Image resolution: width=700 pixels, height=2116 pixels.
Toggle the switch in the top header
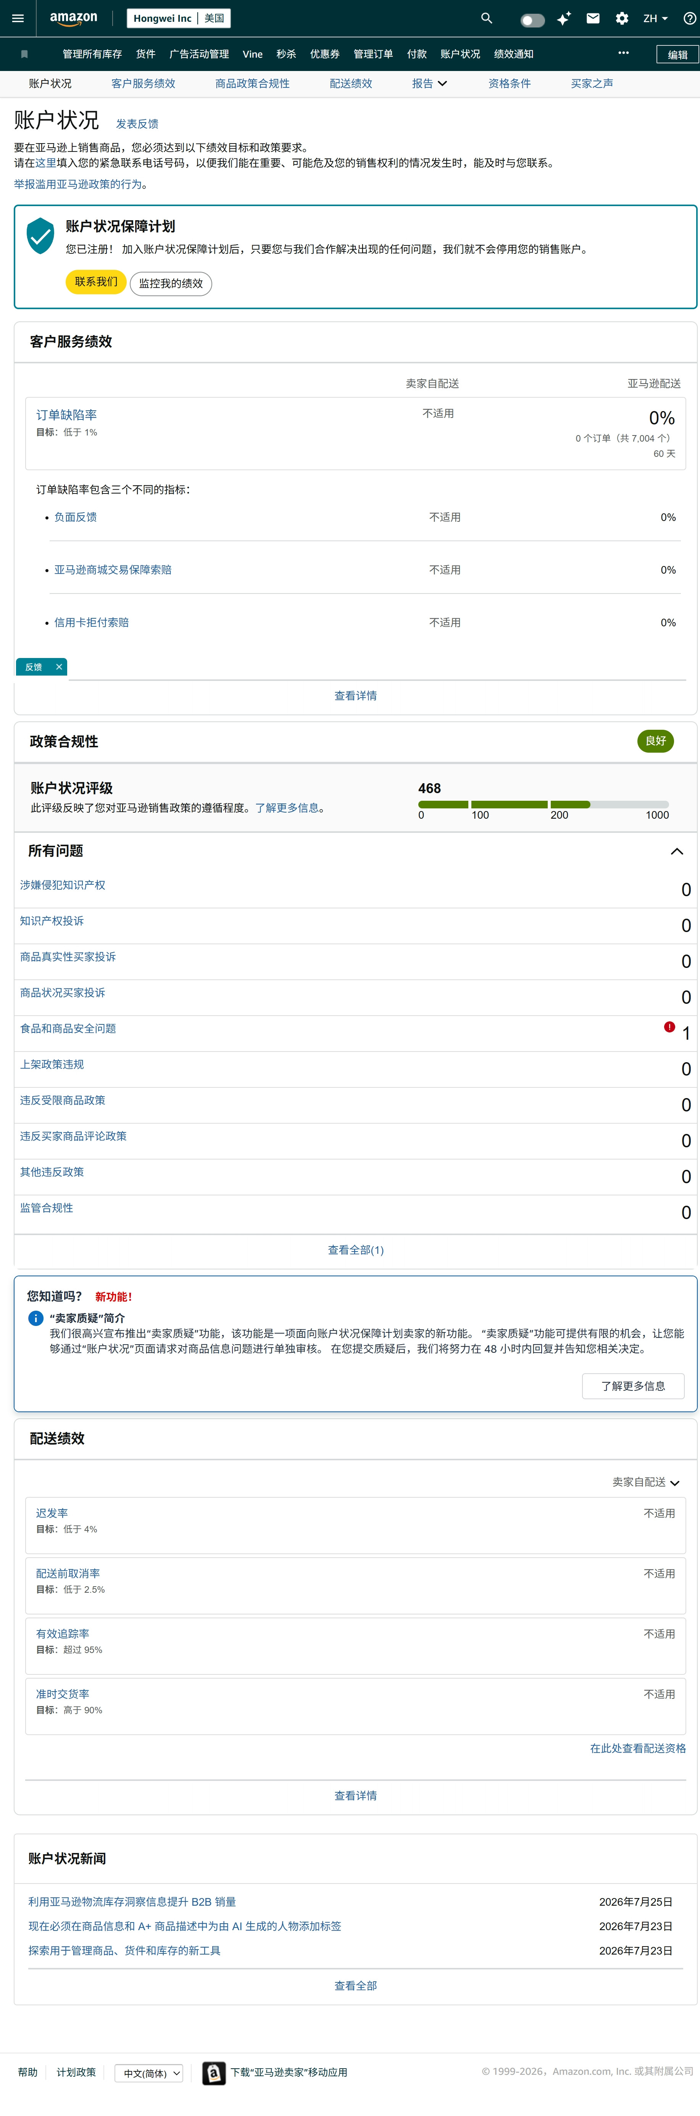coord(532,20)
